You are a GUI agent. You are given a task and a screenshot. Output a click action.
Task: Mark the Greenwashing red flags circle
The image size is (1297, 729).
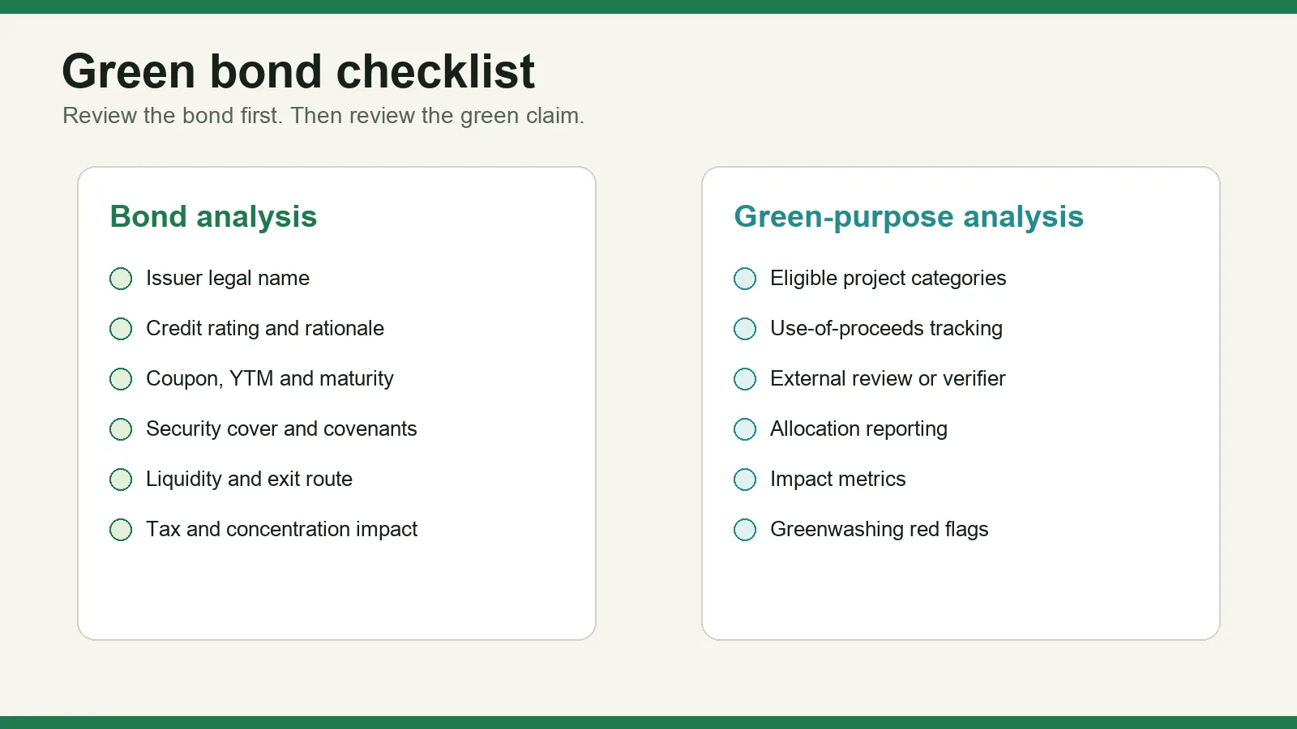(x=745, y=530)
